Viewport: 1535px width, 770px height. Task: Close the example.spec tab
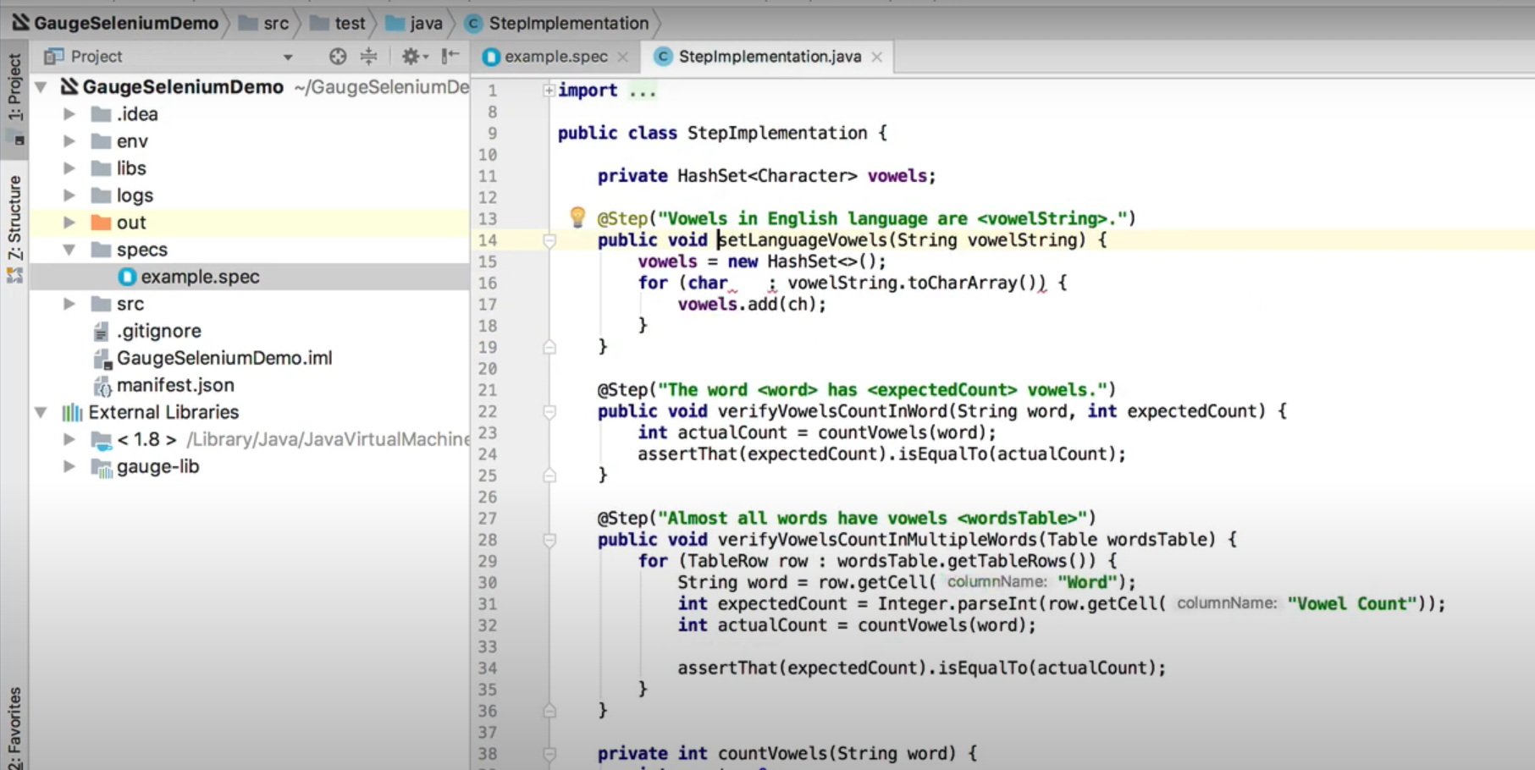point(623,57)
